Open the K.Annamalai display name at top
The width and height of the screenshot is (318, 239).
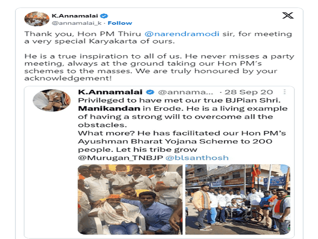coord(75,16)
